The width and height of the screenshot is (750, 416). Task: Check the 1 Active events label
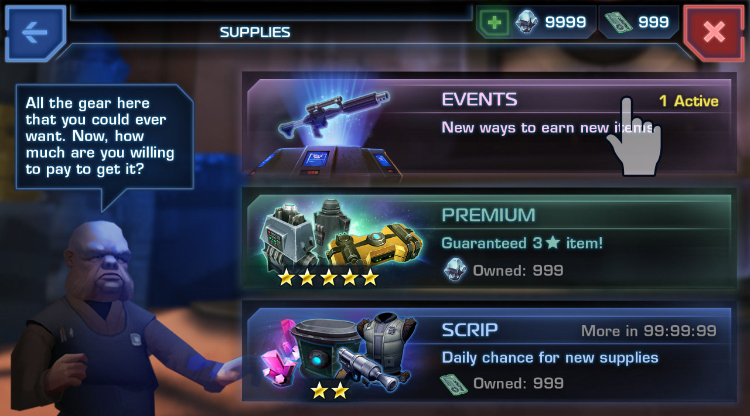click(688, 101)
